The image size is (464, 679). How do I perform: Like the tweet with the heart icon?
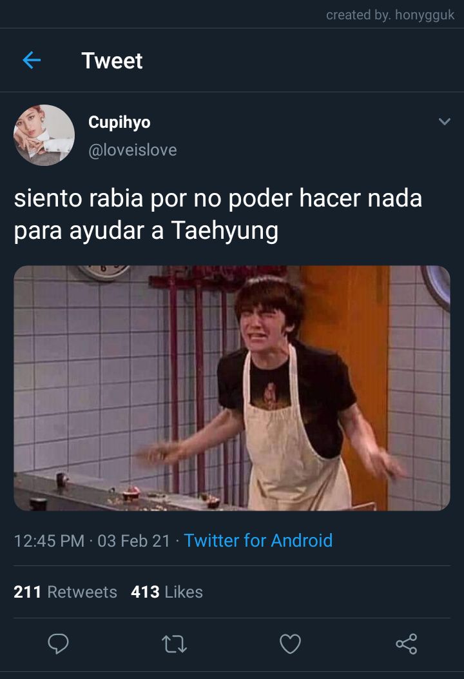click(x=290, y=644)
